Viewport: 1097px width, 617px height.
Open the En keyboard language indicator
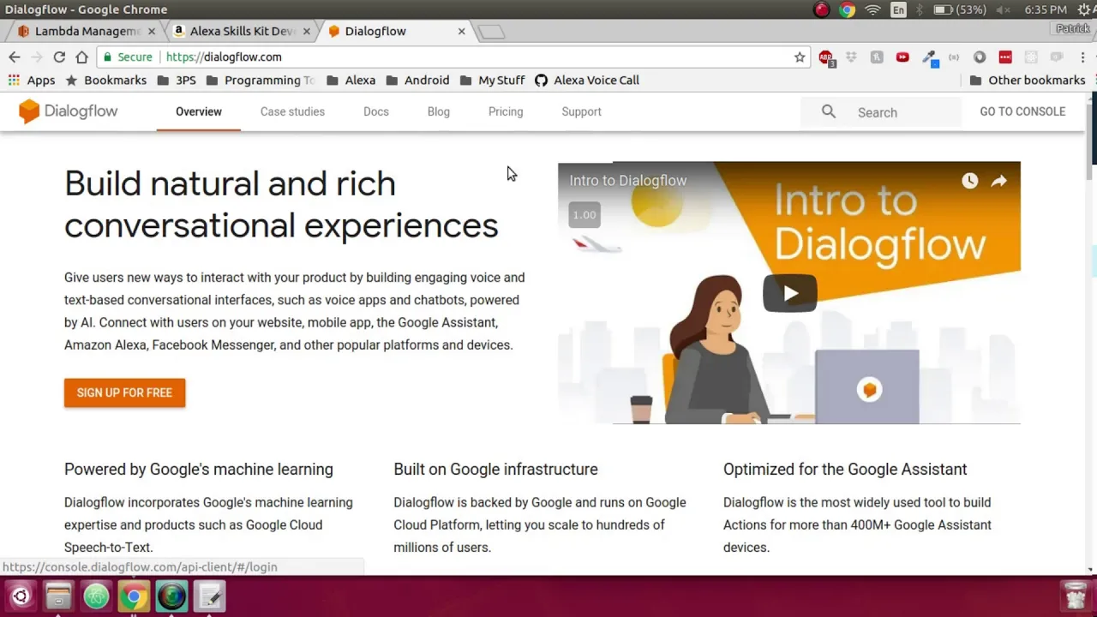(x=898, y=9)
